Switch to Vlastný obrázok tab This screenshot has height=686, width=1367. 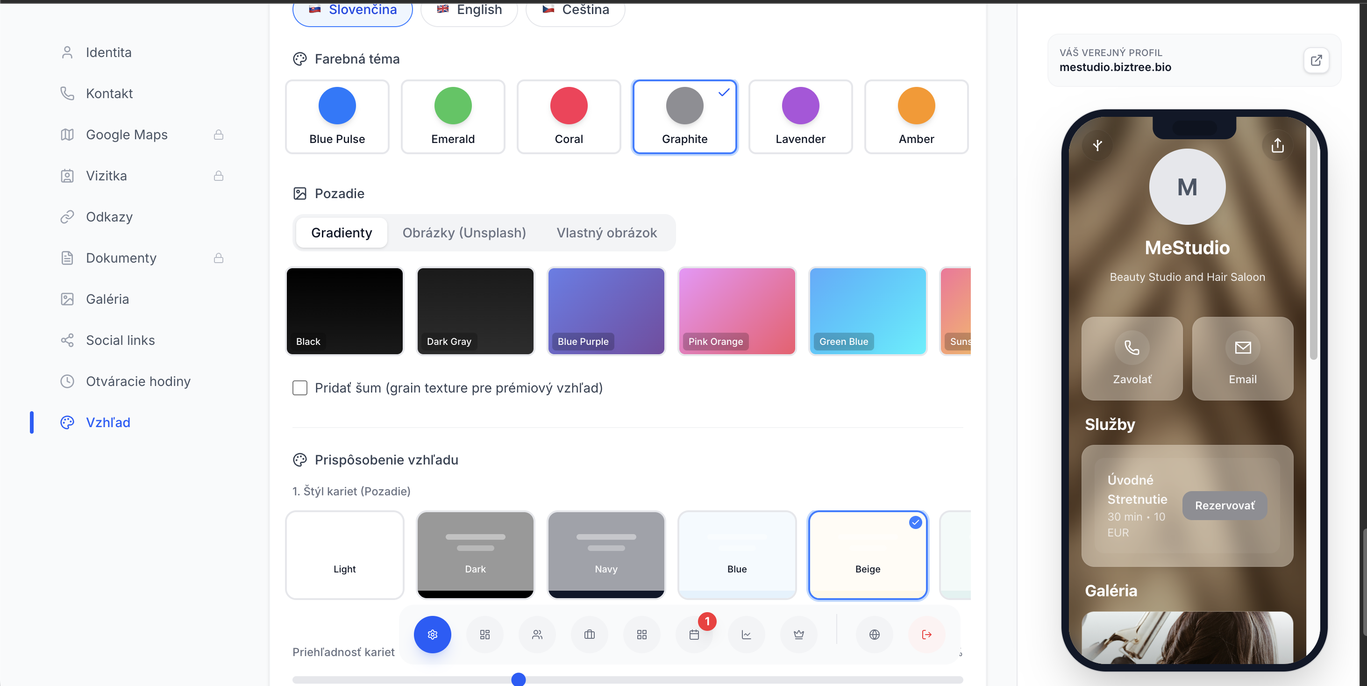(606, 233)
